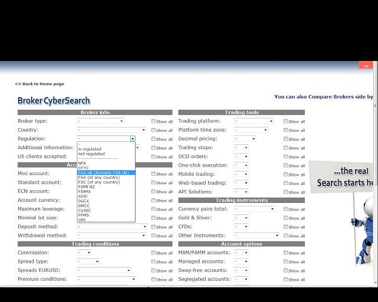The width and height of the screenshot is (378, 302).
Task: Click the page vertical scrollbar
Action: tap(376, 173)
